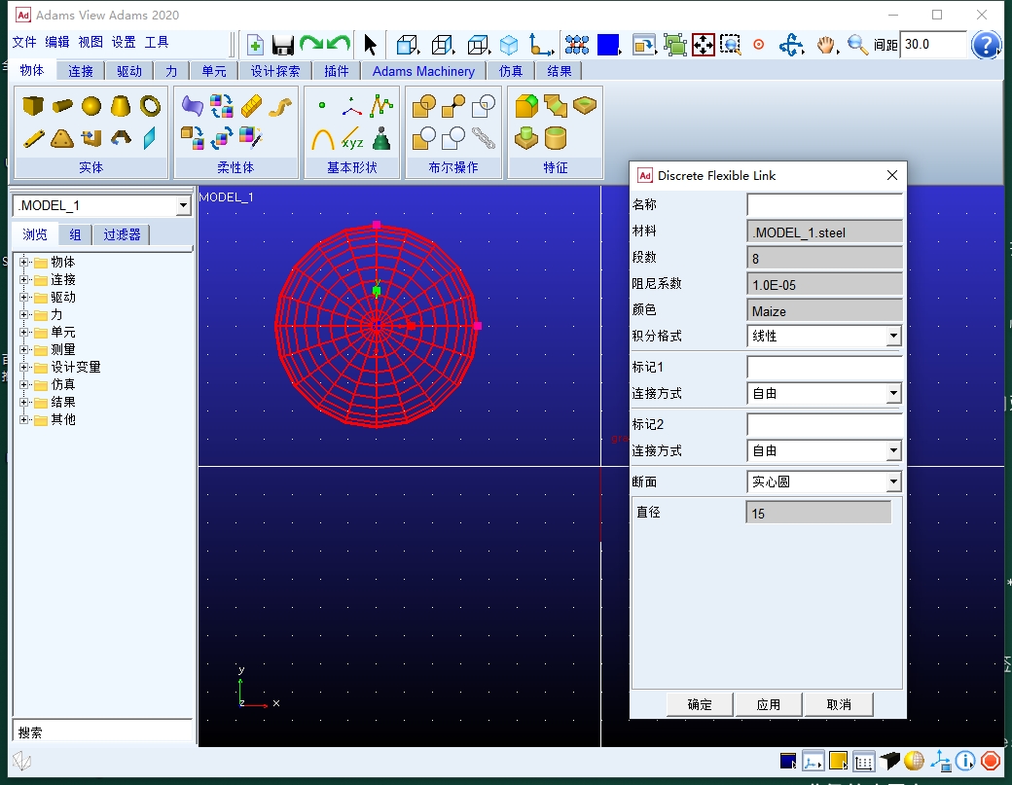
Task: Select the Extrusion solid tool
Action: click(91, 138)
